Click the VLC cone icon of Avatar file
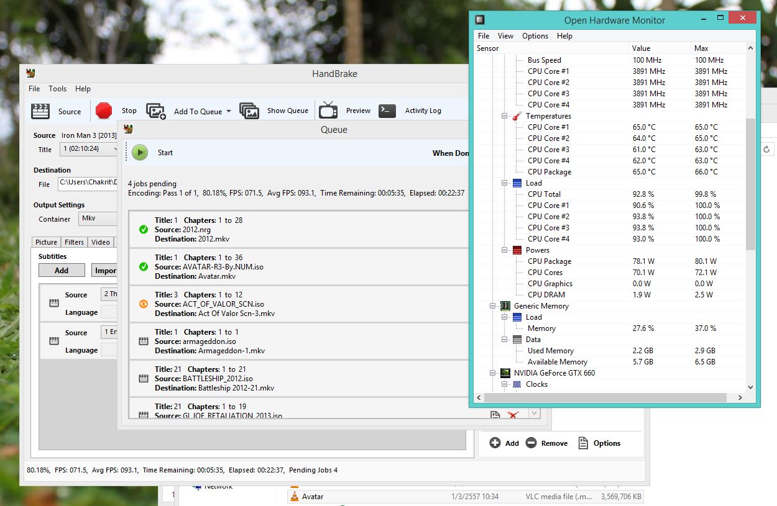Image resolution: width=777 pixels, height=506 pixels. [295, 497]
